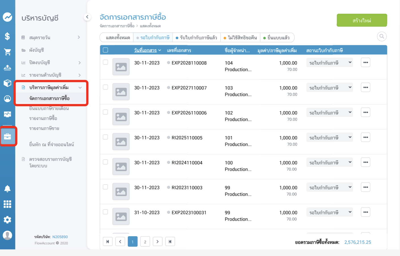
Task: Open the box products icon in sidebar
Action: 7,83
